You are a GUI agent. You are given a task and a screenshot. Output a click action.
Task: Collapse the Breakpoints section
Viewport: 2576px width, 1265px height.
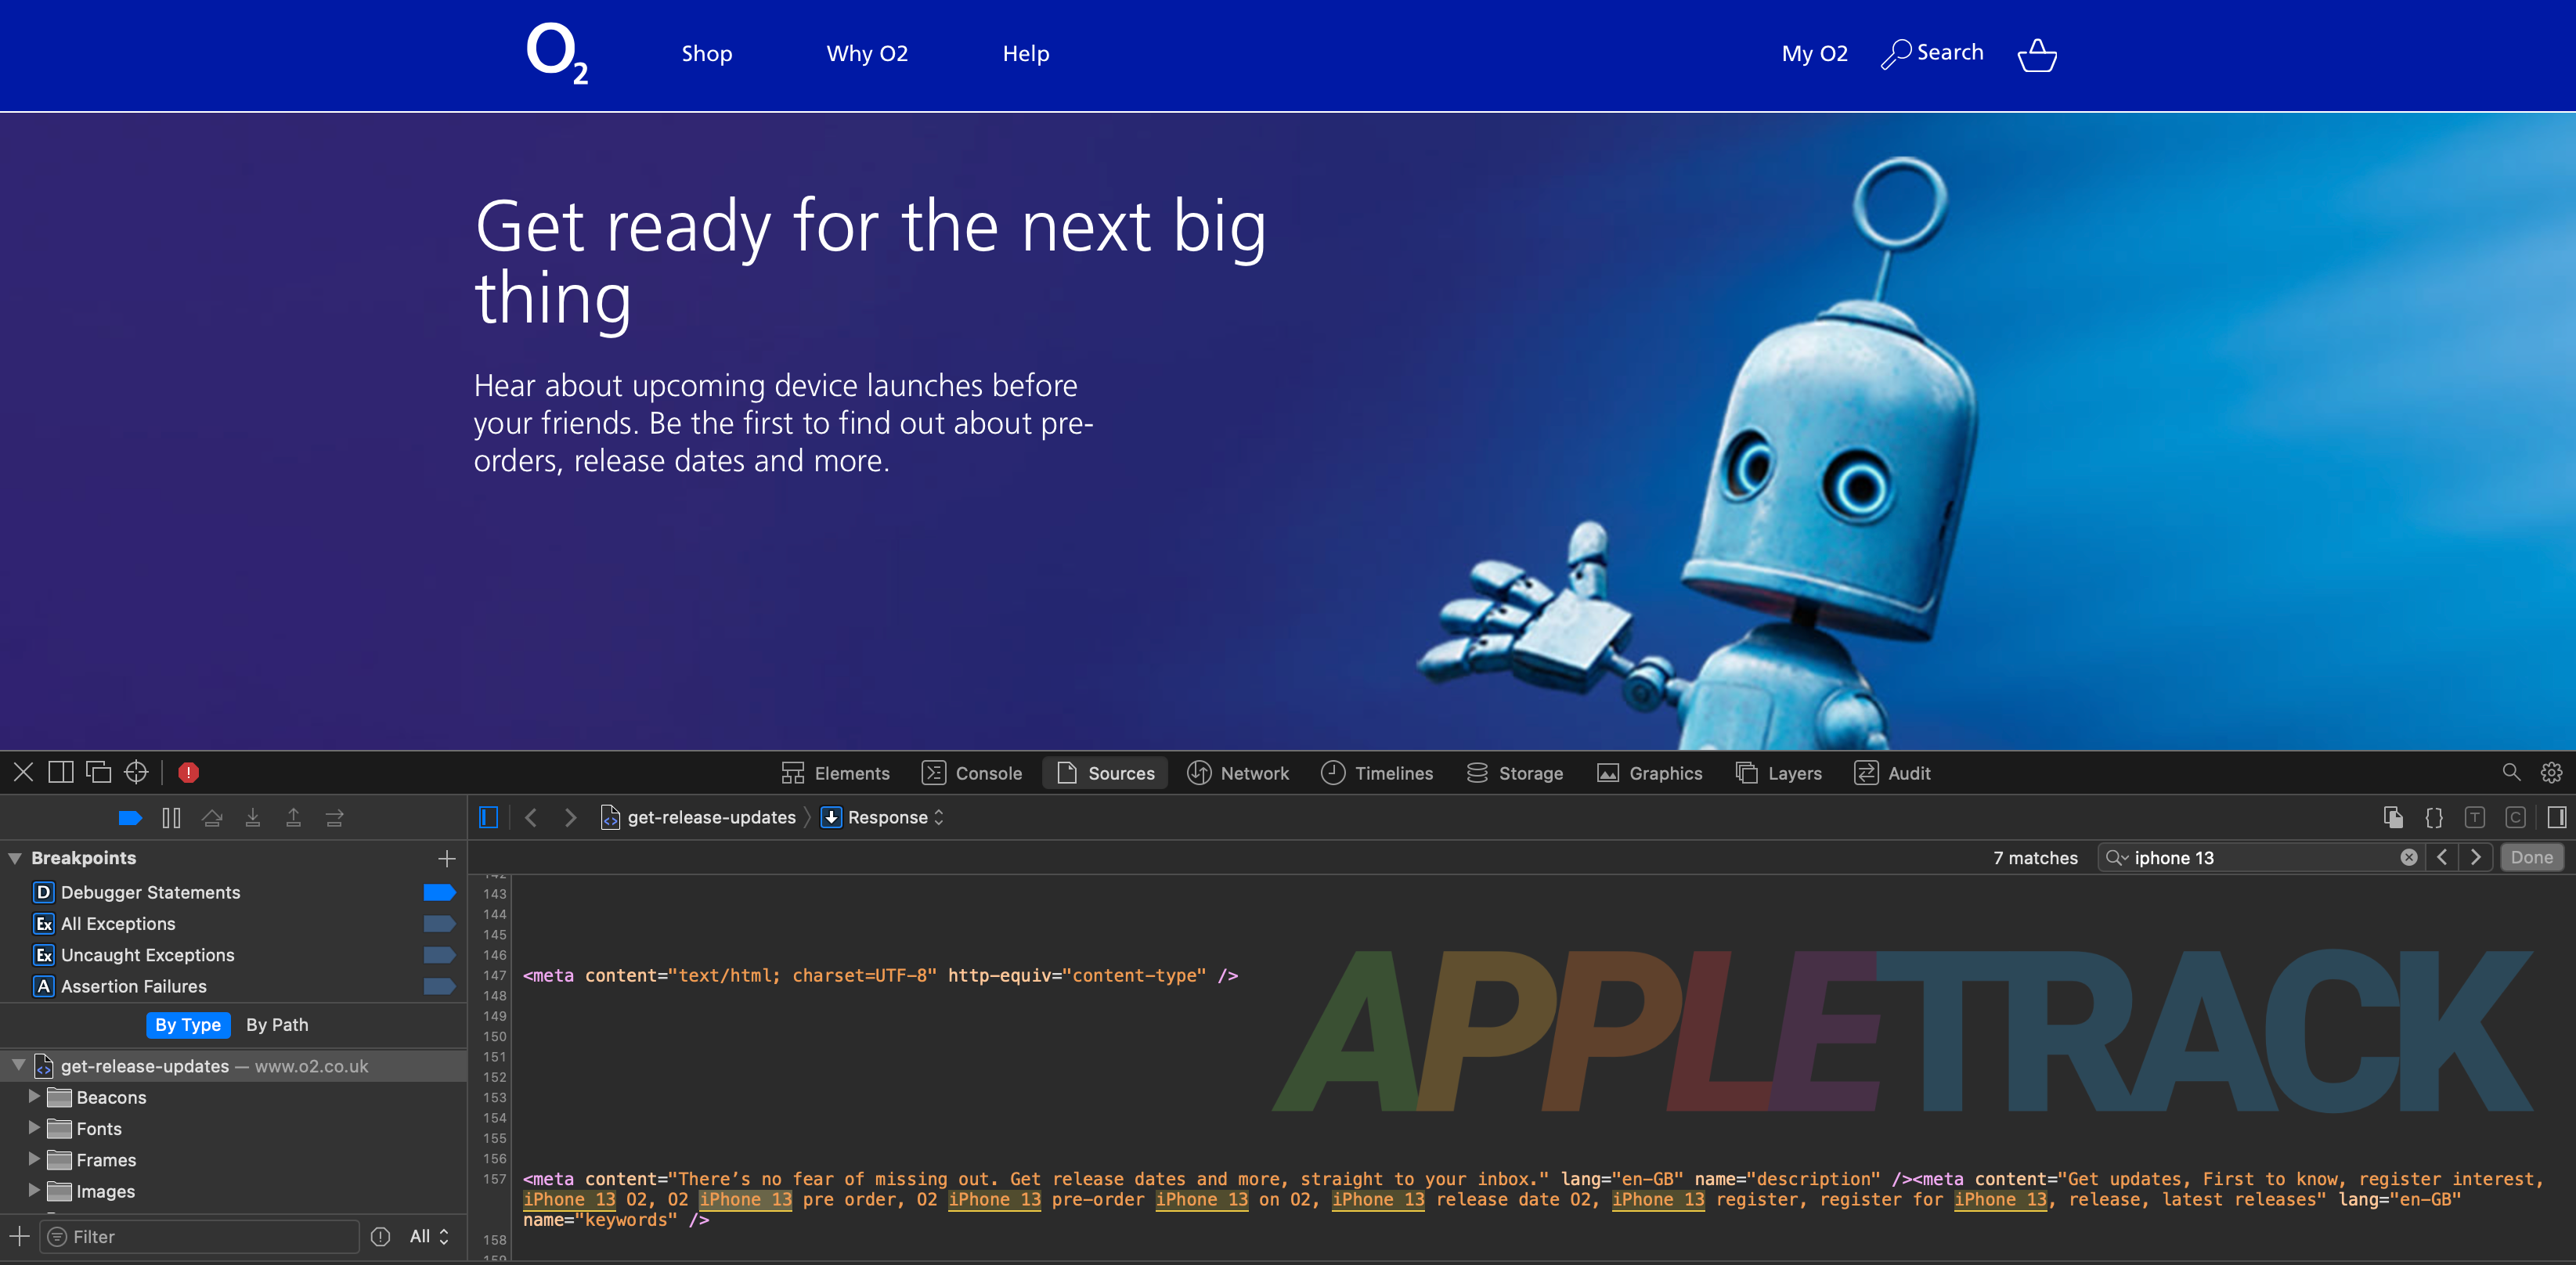(15, 858)
